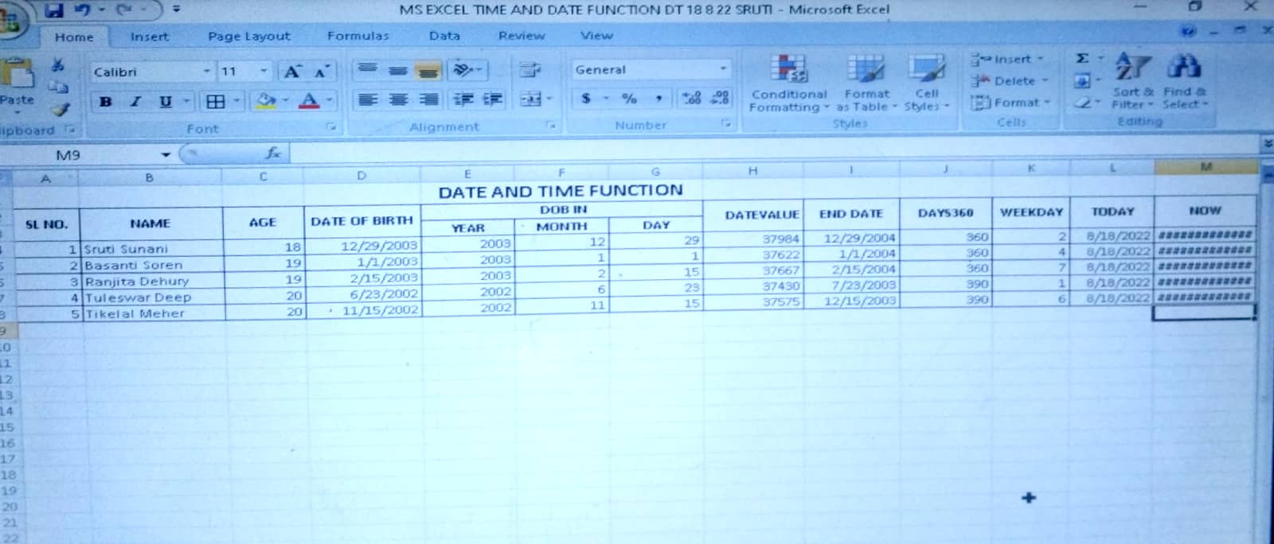Screen dimensions: 1274x544
Task: Click the Conditional Formatting icon
Action: pos(788,70)
